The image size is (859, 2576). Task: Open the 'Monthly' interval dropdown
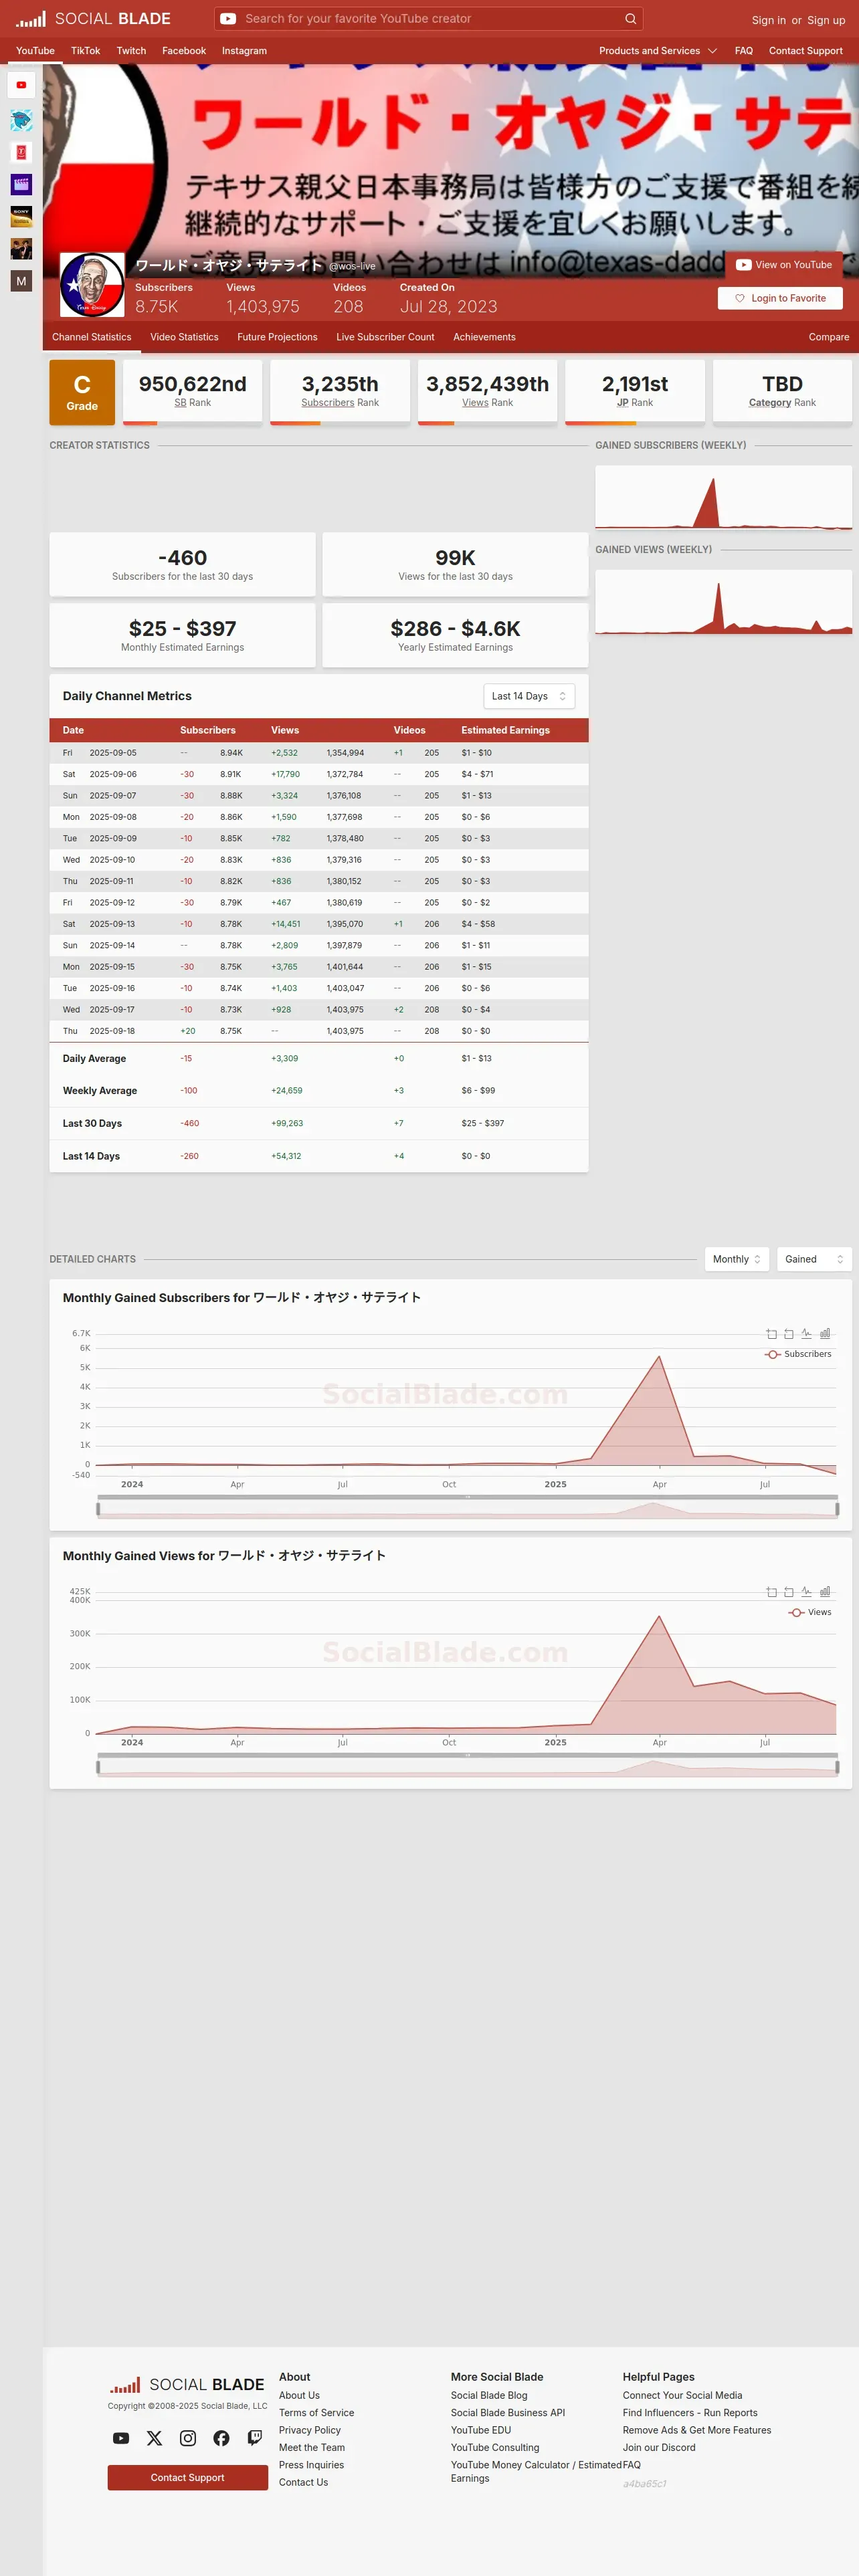click(x=737, y=1259)
